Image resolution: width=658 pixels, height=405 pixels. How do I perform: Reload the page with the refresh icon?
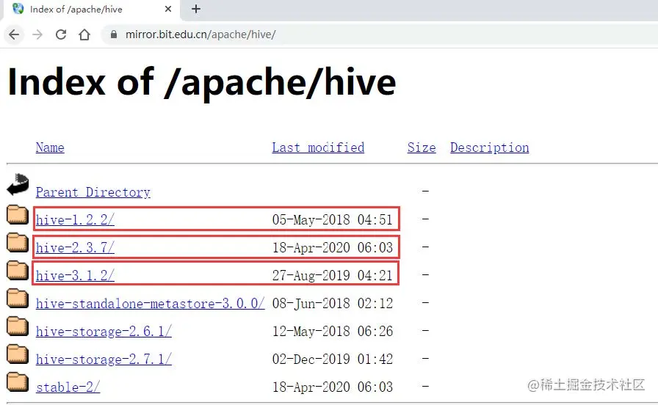(x=61, y=34)
